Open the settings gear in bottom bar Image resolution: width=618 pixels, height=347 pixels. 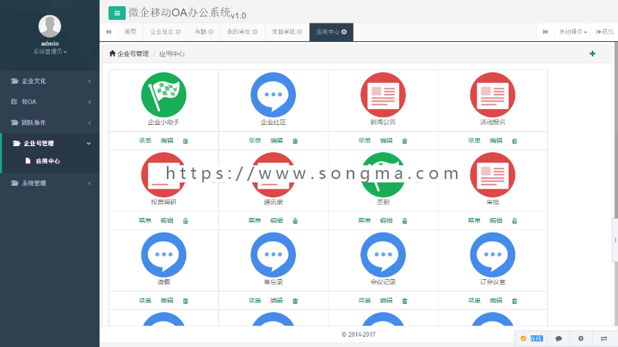(581, 338)
